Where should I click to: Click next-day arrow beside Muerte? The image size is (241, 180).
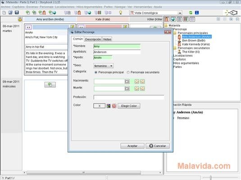coord(142,89)
